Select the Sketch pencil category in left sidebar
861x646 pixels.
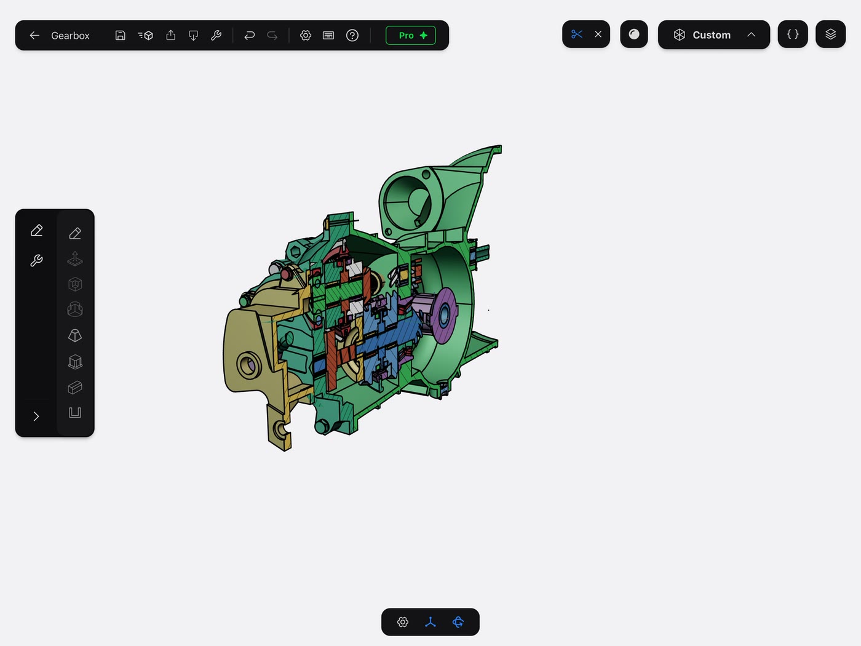pyautogui.click(x=36, y=231)
